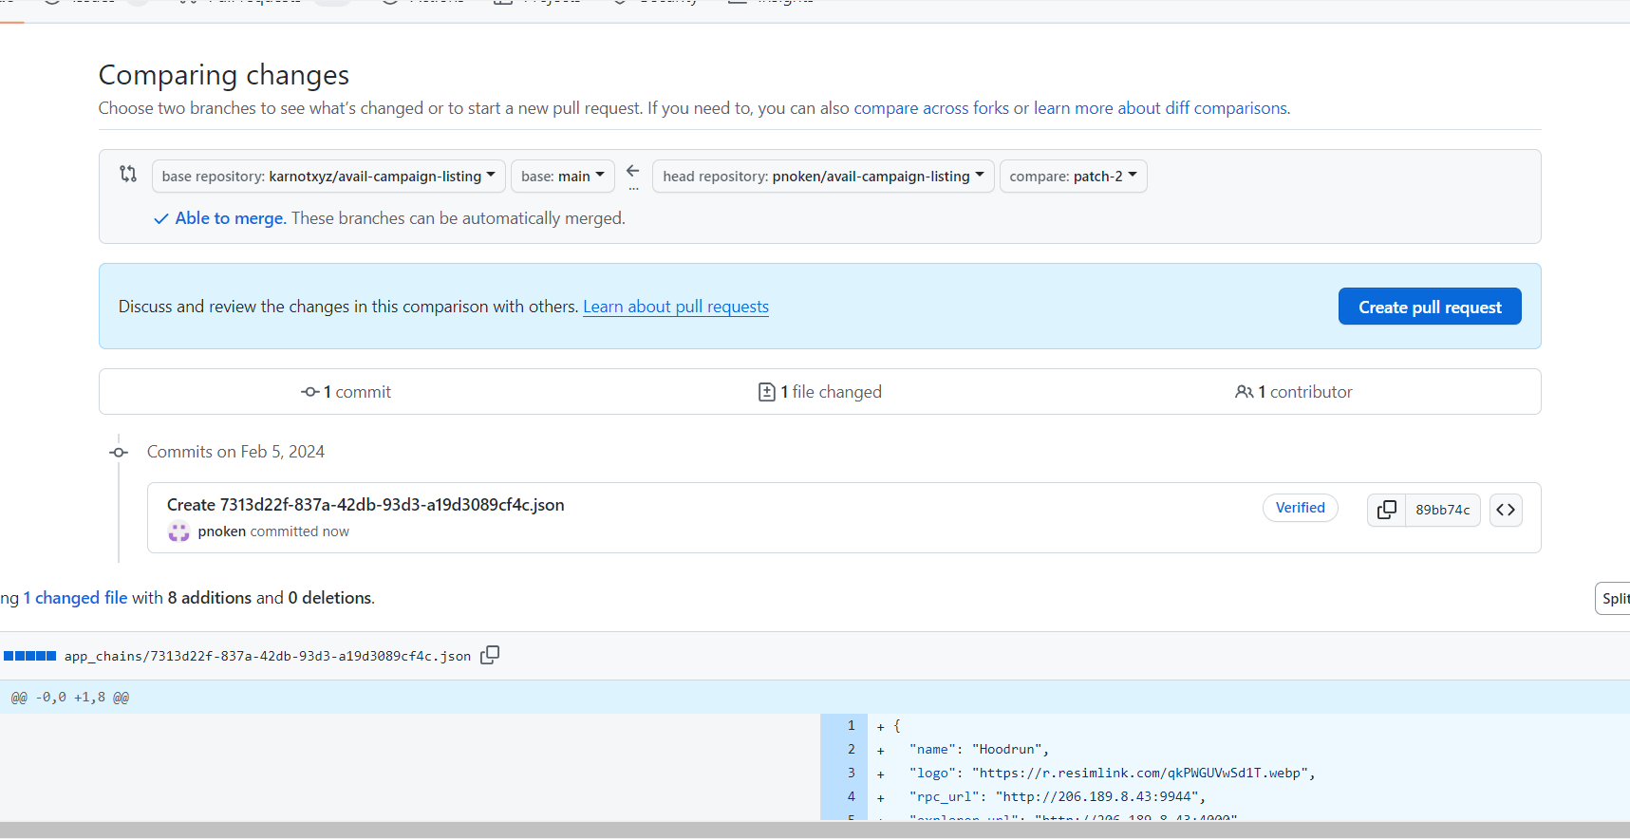Click the horizontal scrollbar at bottom

pos(815,830)
